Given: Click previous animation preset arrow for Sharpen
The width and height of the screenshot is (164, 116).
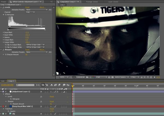Looking at the screenshot, I should click(49, 52).
